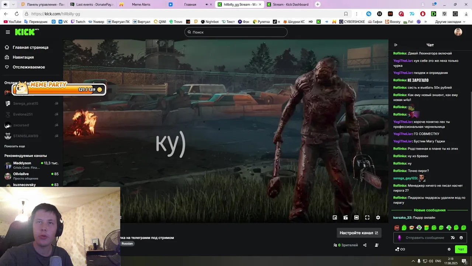The image size is (472, 266).
Task: Open recommended channel Maddyson
Action: (31, 165)
